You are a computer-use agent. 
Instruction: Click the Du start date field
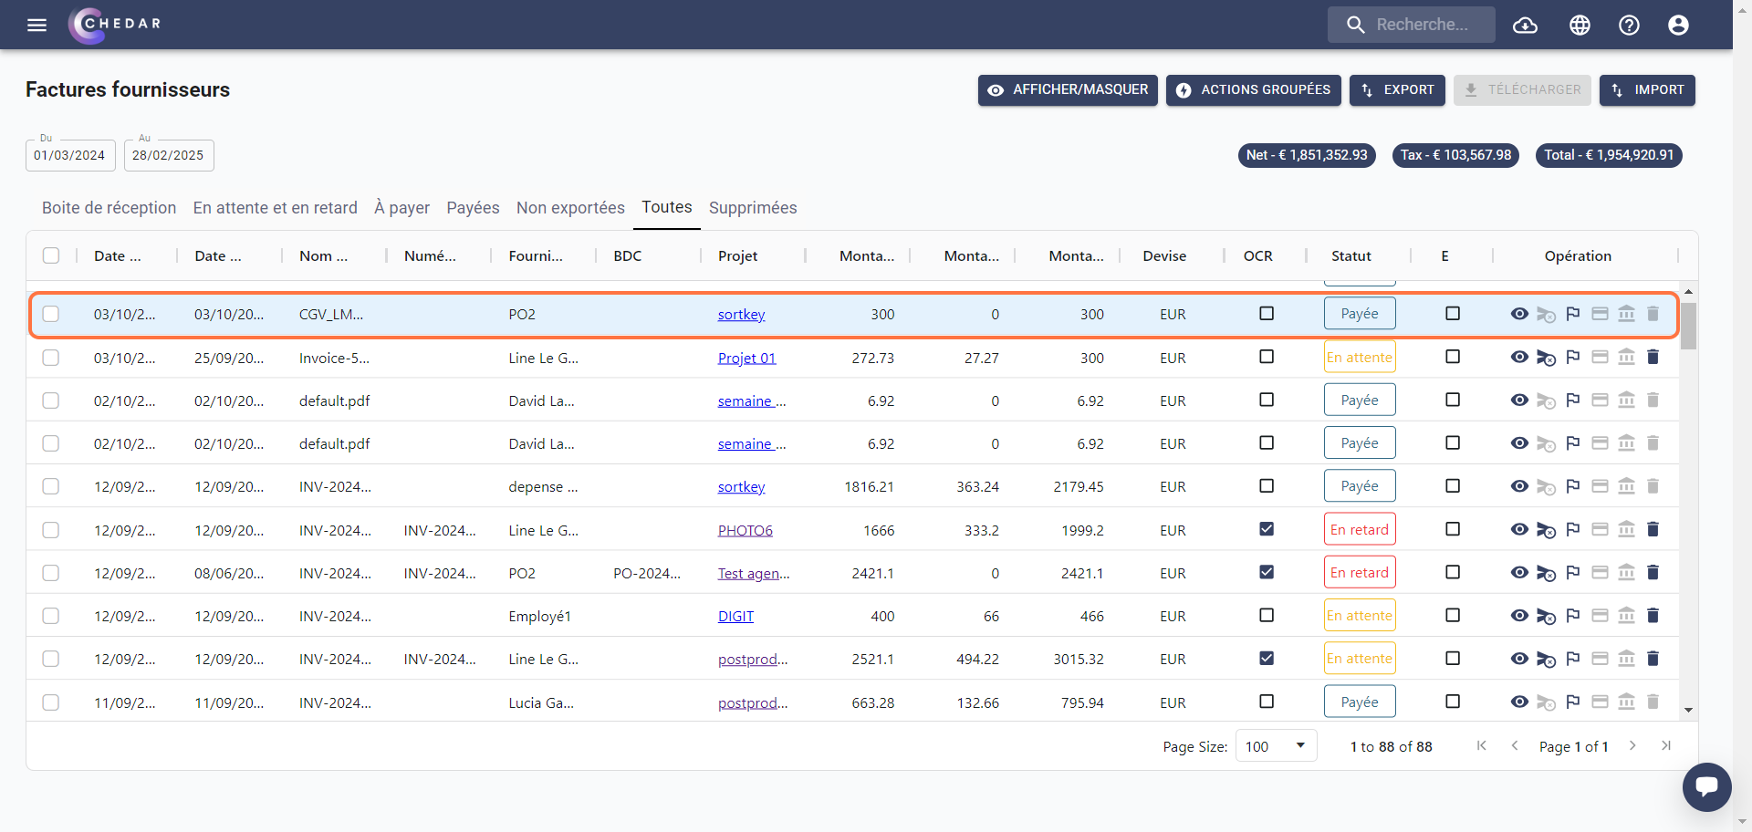[x=70, y=155]
